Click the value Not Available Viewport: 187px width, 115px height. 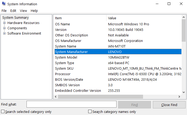click(118, 35)
